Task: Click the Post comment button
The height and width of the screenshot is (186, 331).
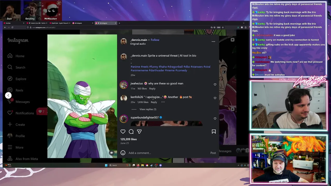Action: 213,153
